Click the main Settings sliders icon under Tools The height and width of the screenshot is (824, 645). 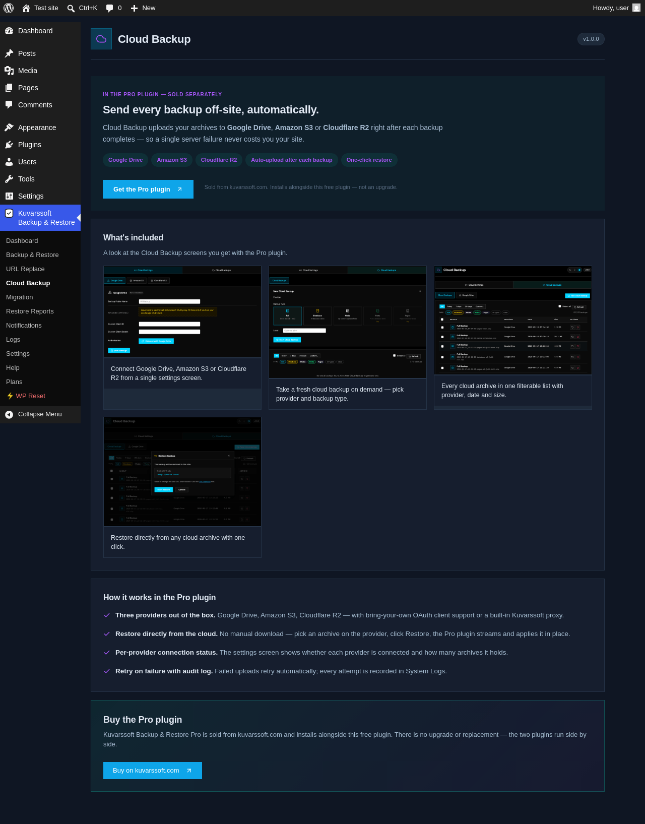[x=9, y=196]
